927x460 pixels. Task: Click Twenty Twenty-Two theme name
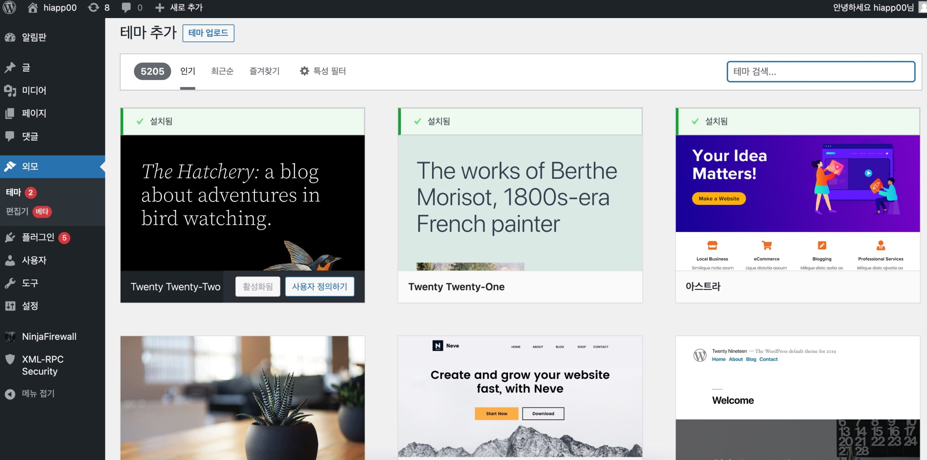click(x=175, y=287)
